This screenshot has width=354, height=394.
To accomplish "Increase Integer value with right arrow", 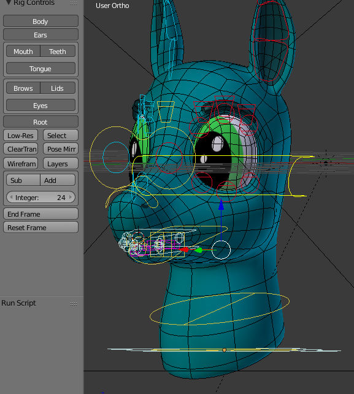I will point(71,197).
